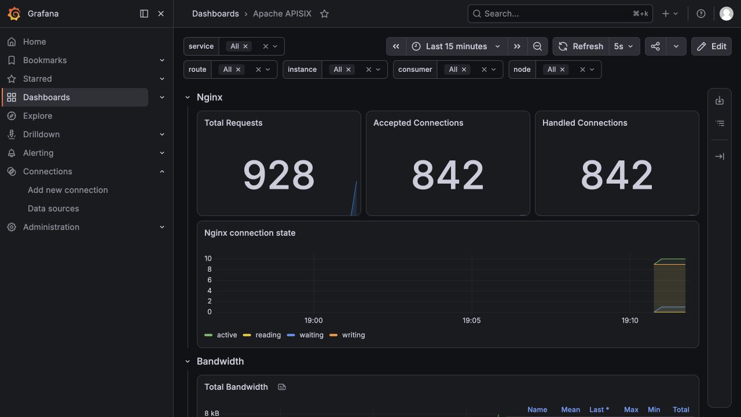Star the Apache APISIX dashboard
The height and width of the screenshot is (417, 741).
point(324,14)
